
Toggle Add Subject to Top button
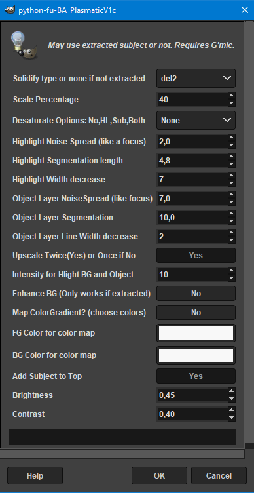click(196, 376)
